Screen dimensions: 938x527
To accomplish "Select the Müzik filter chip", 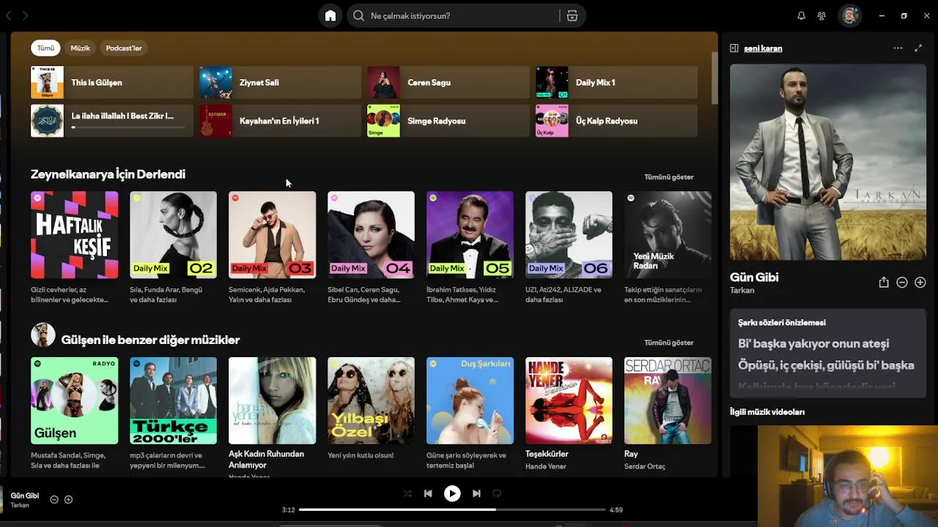I will coord(80,48).
